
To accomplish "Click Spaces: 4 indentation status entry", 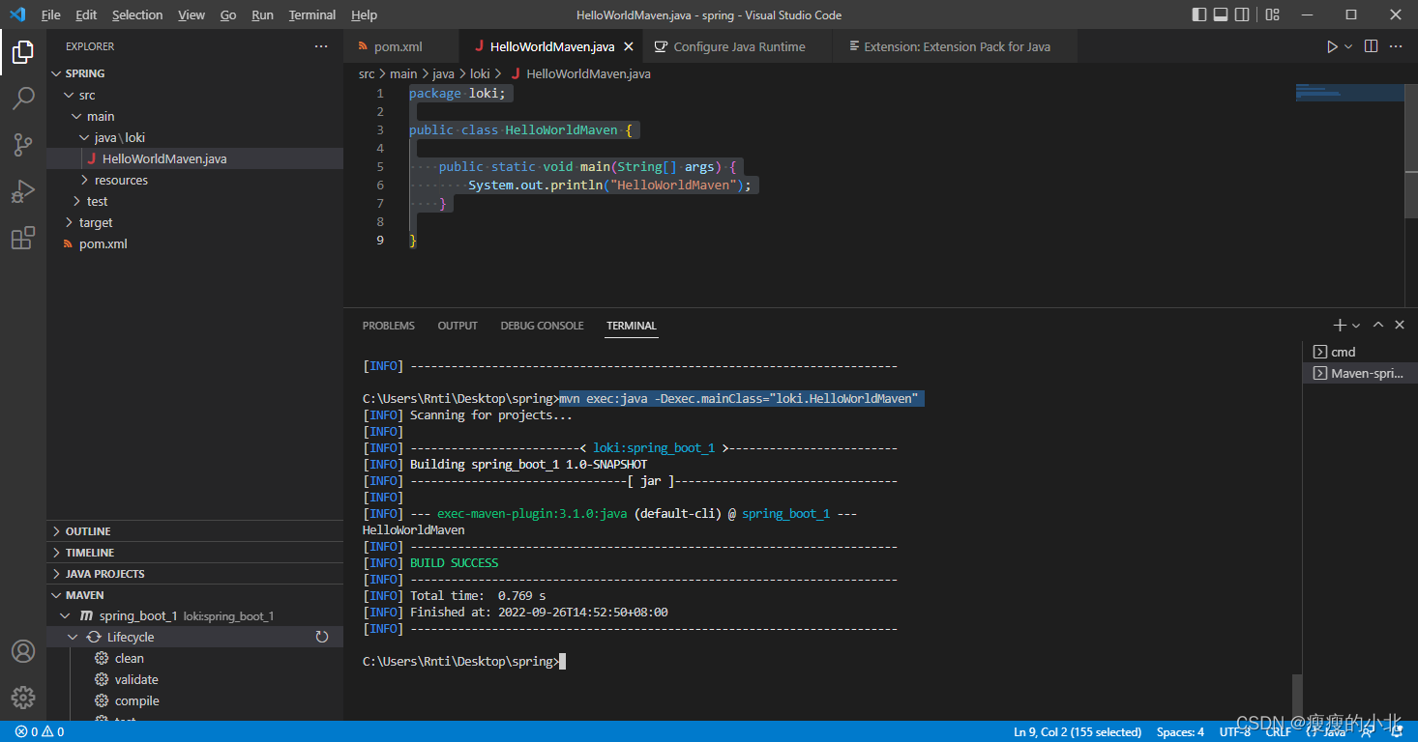I will pos(1180,732).
